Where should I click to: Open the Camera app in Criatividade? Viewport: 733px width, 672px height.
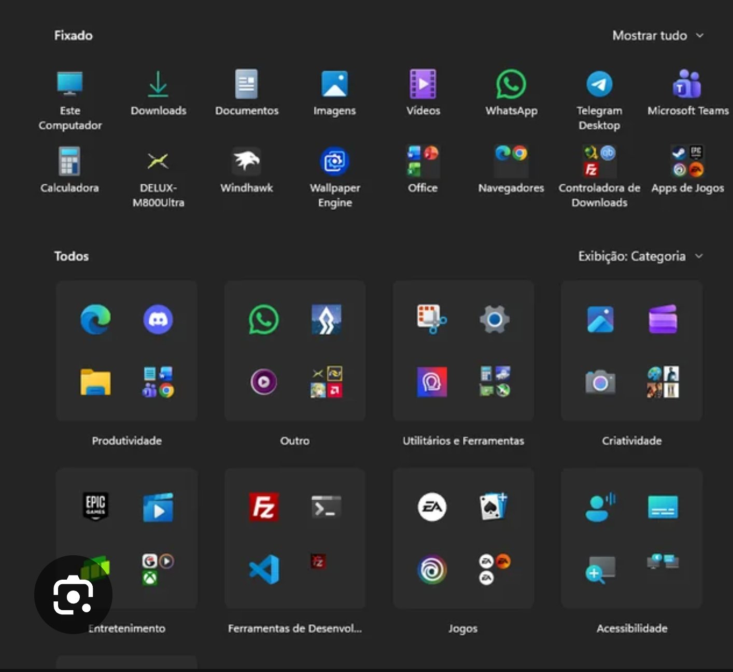pos(600,382)
